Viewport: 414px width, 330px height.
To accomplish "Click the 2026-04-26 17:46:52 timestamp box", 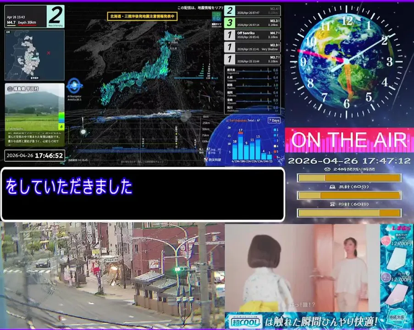I will click(34, 155).
